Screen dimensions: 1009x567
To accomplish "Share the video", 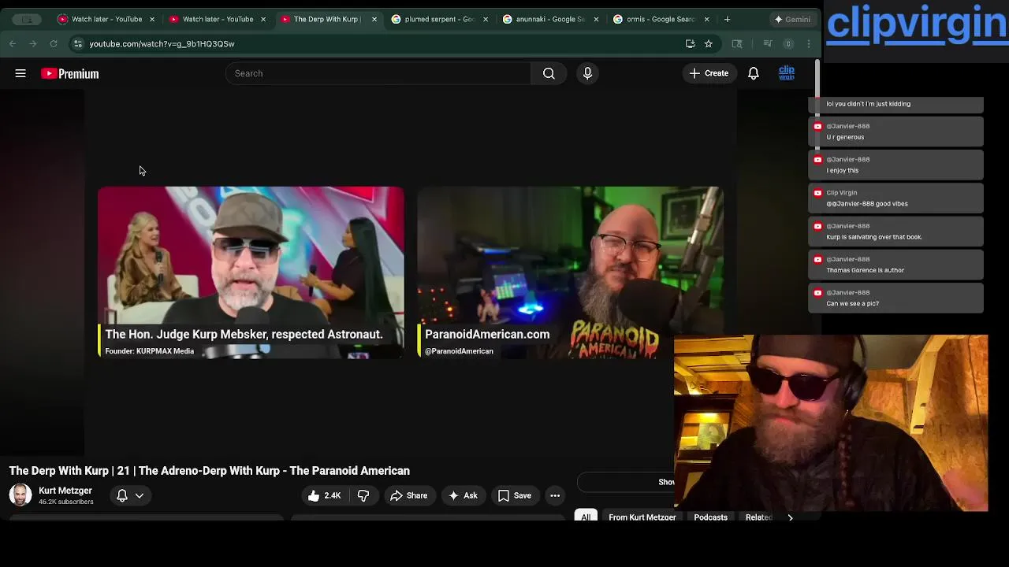I will pos(408,495).
